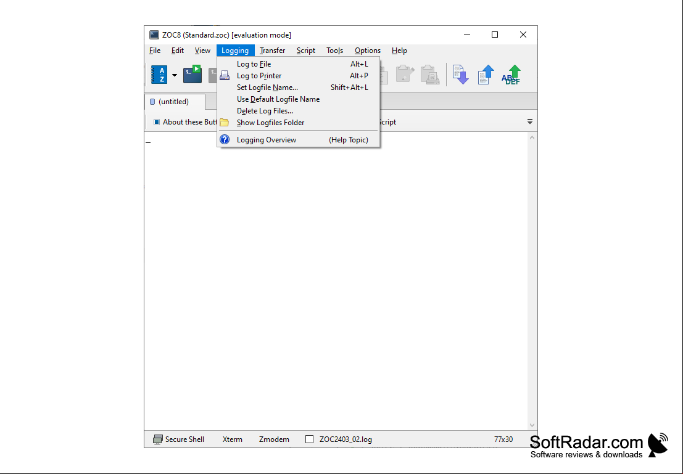Image resolution: width=683 pixels, height=474 pixels.
Task: Click the clipboard print icon in the toolbar
Action: 429,75
